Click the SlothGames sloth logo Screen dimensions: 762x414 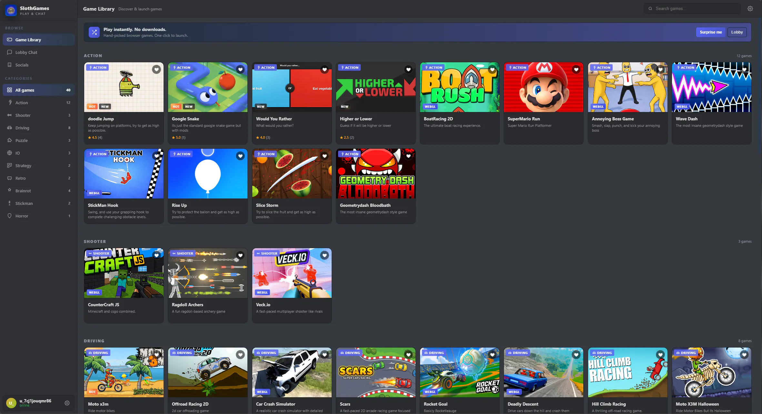(11, 10)
